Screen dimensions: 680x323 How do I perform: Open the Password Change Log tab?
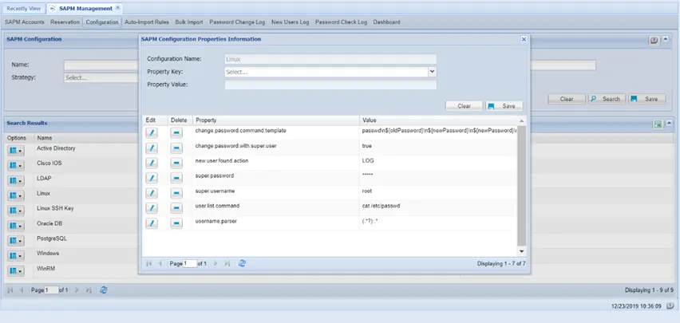pos(237,22)
